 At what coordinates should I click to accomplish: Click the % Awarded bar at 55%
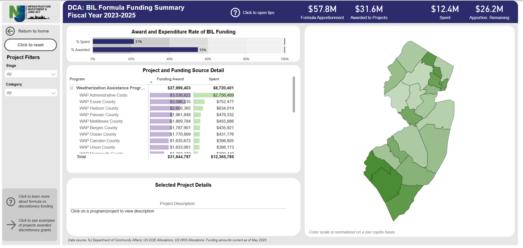click(145, 50)
